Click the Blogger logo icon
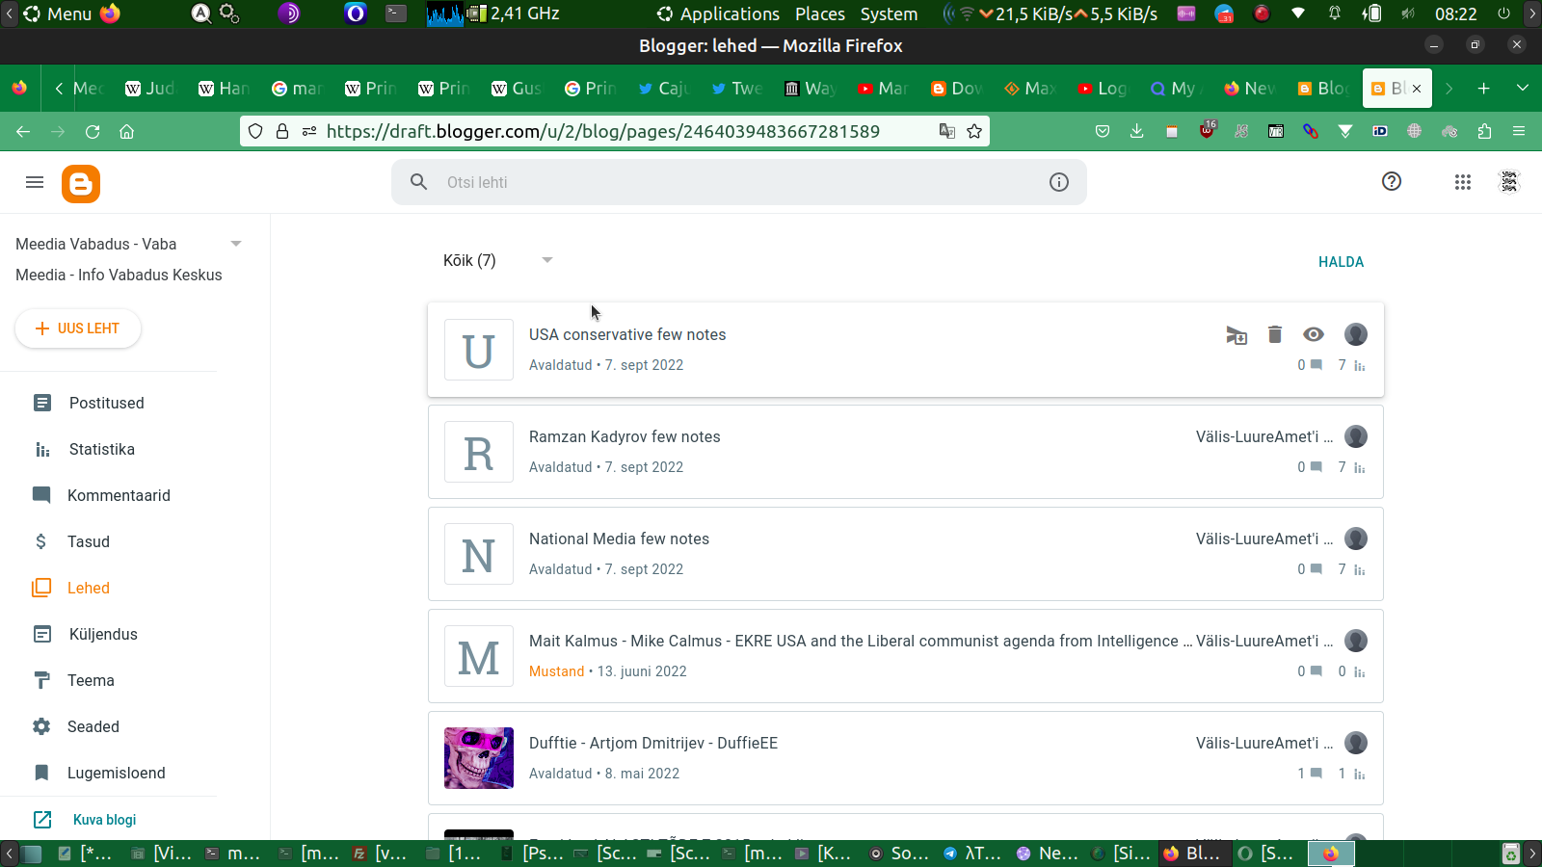The width and height of the screenshot is (1542, 867). [x=81, y=183]
